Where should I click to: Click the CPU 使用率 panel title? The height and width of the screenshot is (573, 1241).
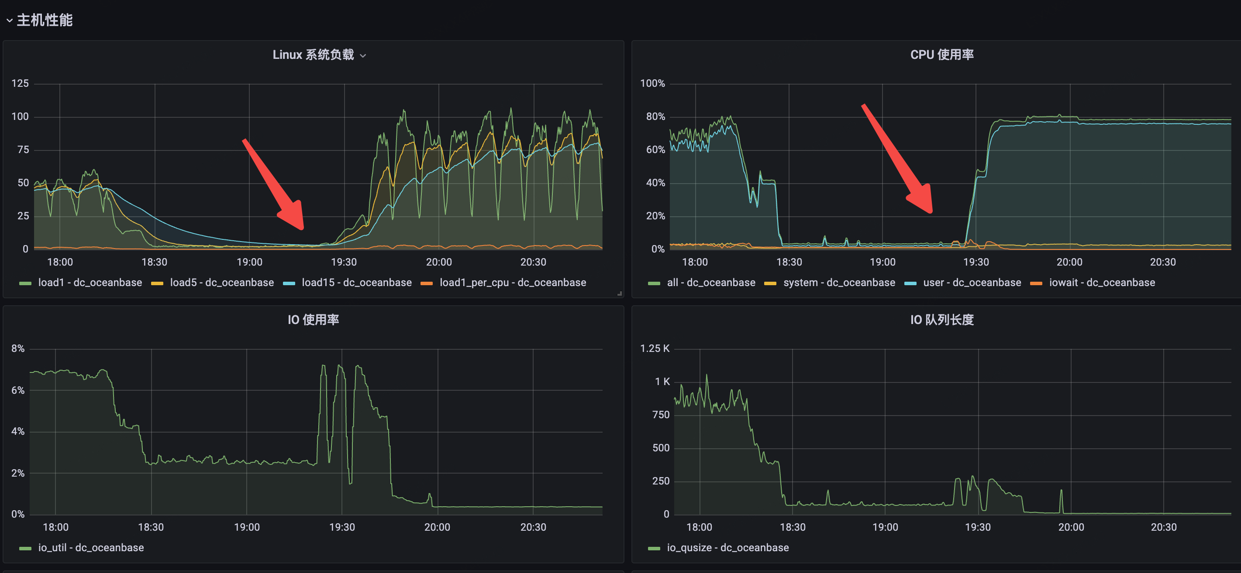[x=941, y=55]
